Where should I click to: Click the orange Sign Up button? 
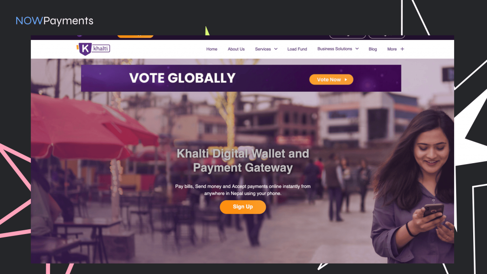[243, 207]
